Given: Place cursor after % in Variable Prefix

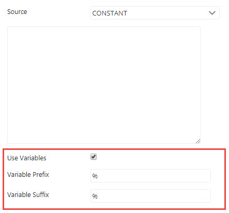Looking at the screenshot, I should [98, 176].
